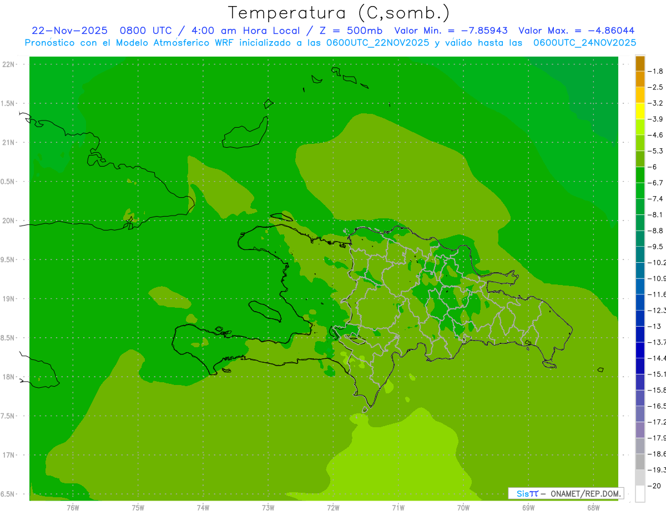The image size is (666, 515).
Task: Click the lime legend swatch between -4.6 and -5.3
Action: point(640,143)
